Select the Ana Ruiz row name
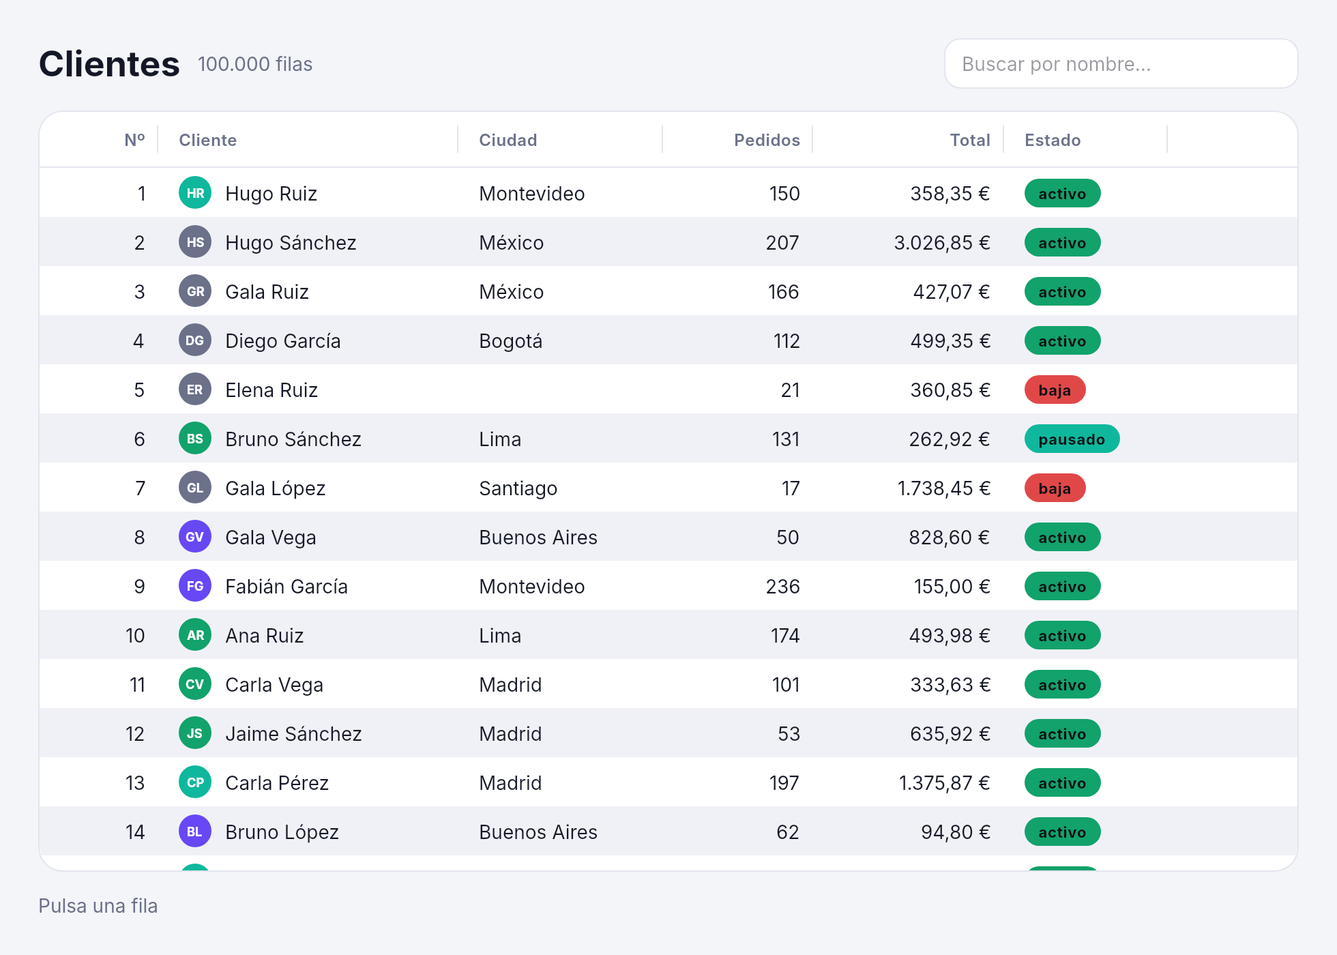Screen dimensions: 1337x955 [265, 636]
